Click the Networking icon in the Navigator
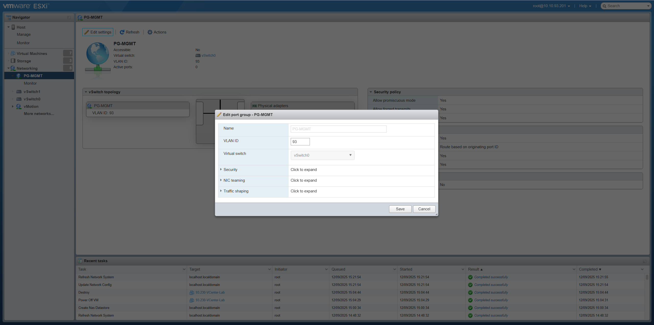Screen dimensions: 654x325 coord(13,68)
